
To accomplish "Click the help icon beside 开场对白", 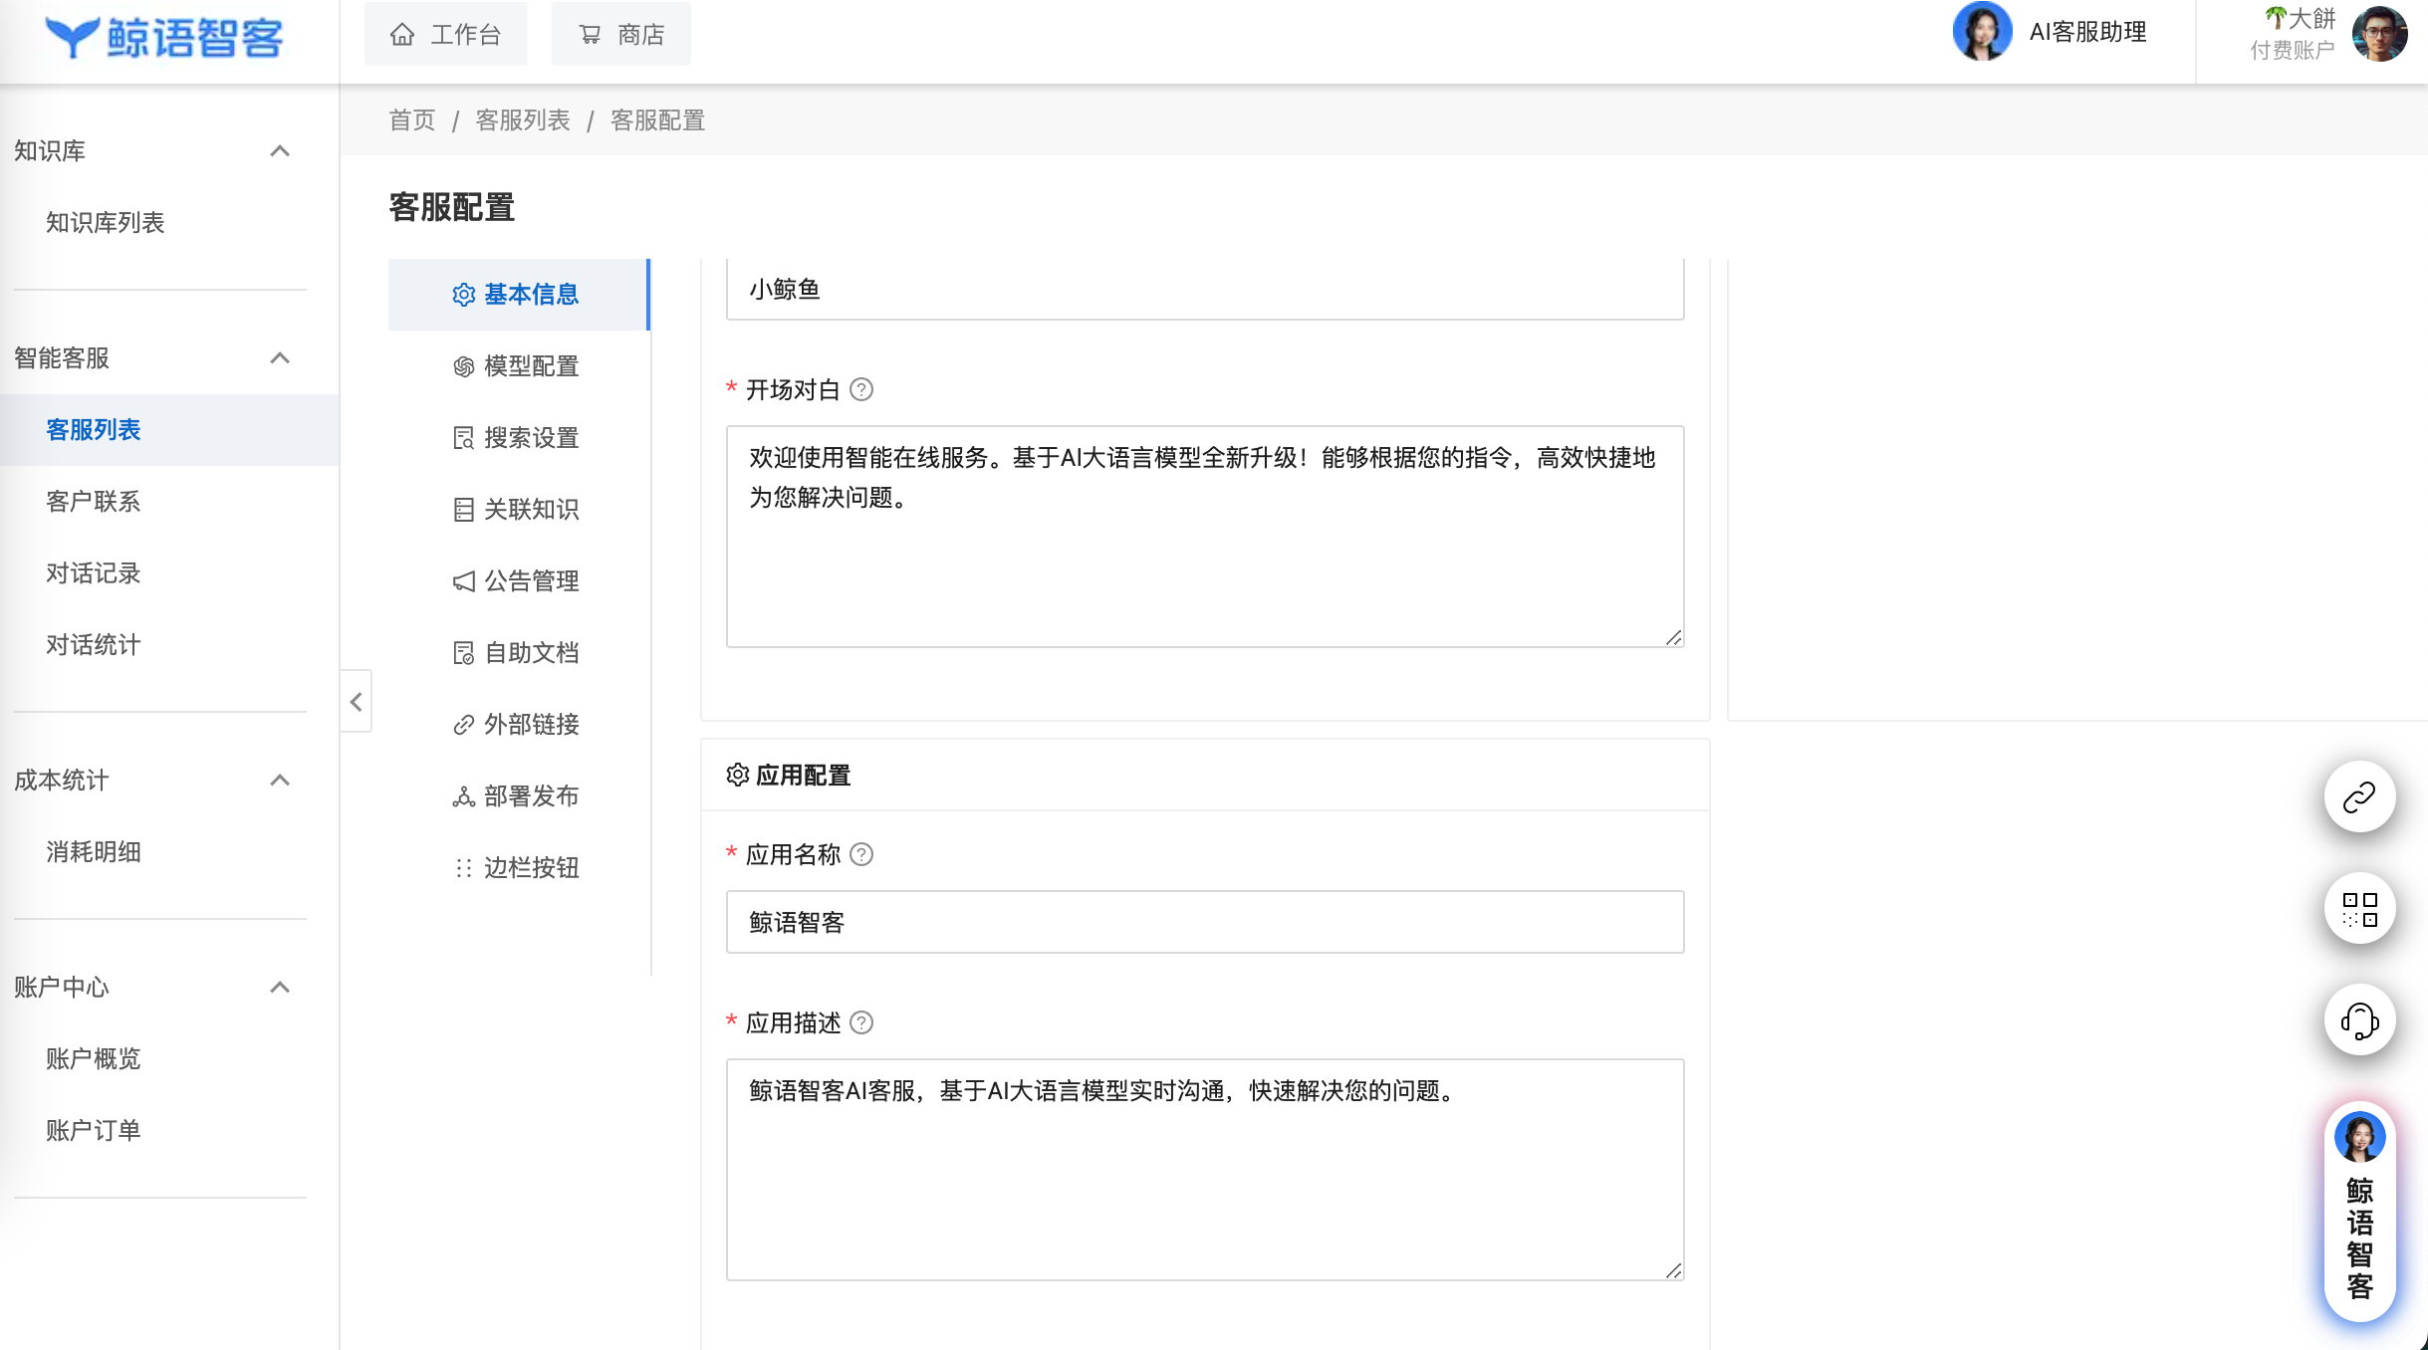I will (x=861, y=389).
